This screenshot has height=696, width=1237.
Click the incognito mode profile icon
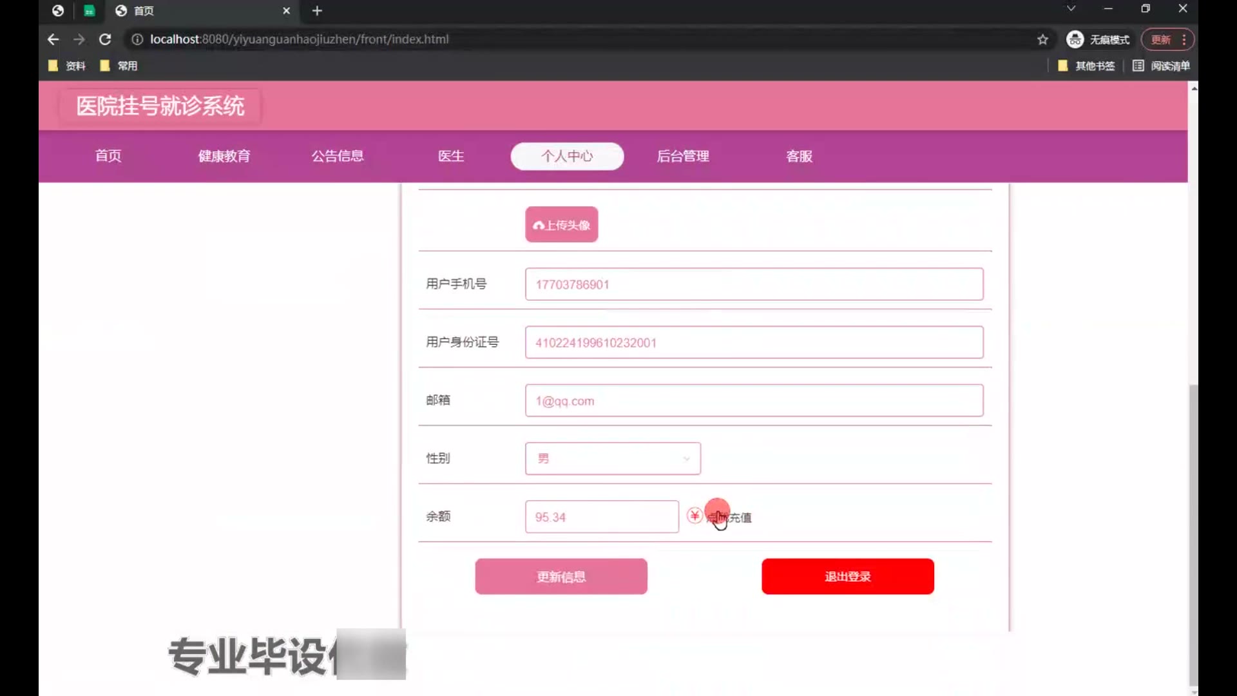(x=1075, y=40)
